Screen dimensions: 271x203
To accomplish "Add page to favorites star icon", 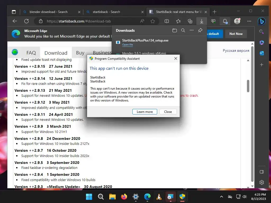I will [x=153, y=21].
